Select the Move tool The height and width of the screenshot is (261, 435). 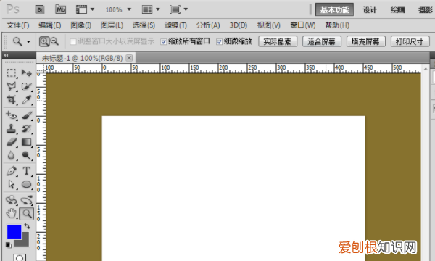(x=27, y=72)
